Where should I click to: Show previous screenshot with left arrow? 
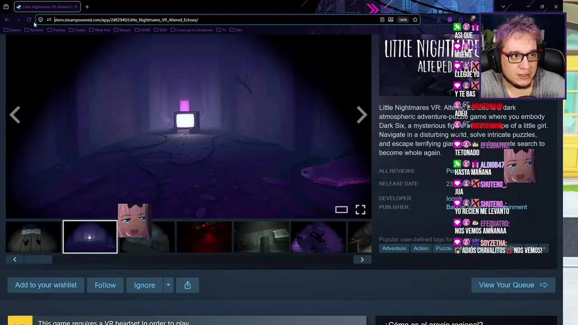(15, 115)
